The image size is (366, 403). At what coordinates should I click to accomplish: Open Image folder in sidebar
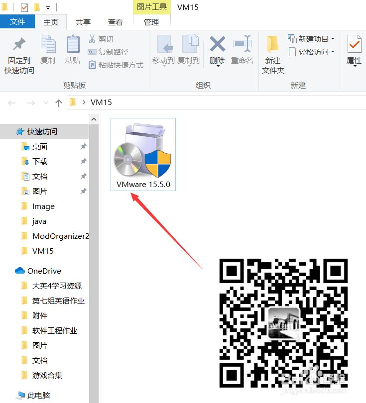pyautogui.click(x=43, y=206)
